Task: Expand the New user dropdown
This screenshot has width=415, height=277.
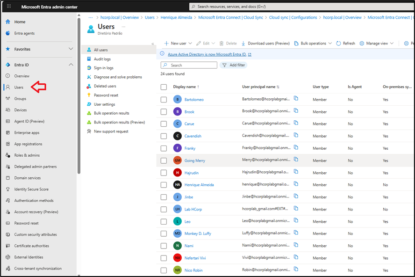Action: pos(191,43)
